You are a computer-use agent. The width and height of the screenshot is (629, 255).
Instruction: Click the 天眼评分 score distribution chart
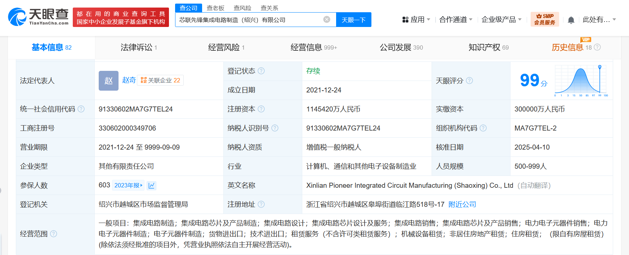pyautogui.click(x=581, y=81)
